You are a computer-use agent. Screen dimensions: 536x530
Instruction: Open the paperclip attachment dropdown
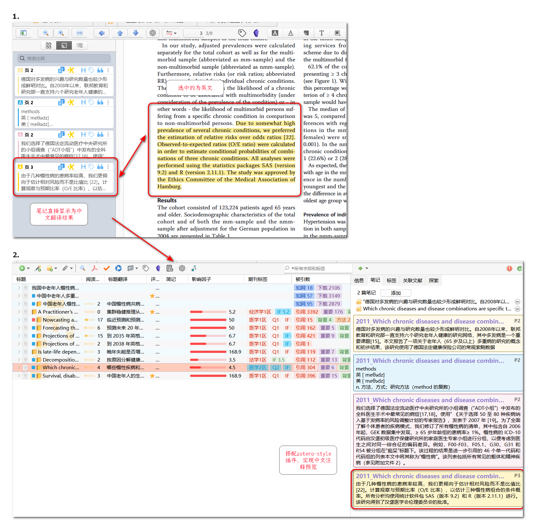pyautogui.click(x=67, y=269)
